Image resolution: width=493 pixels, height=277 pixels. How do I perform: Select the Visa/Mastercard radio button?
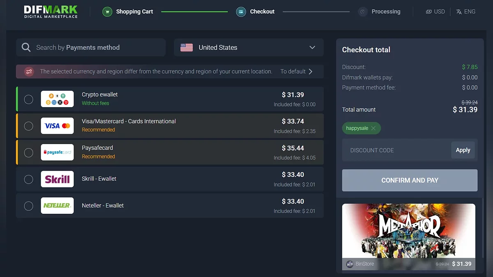click(x=28, y=126)
